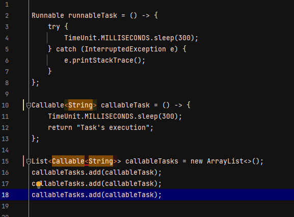The width and height of the screenshot is (294, 217).
Task: Collapse the fold marker on line 10
Action: [x=29, y=105]
